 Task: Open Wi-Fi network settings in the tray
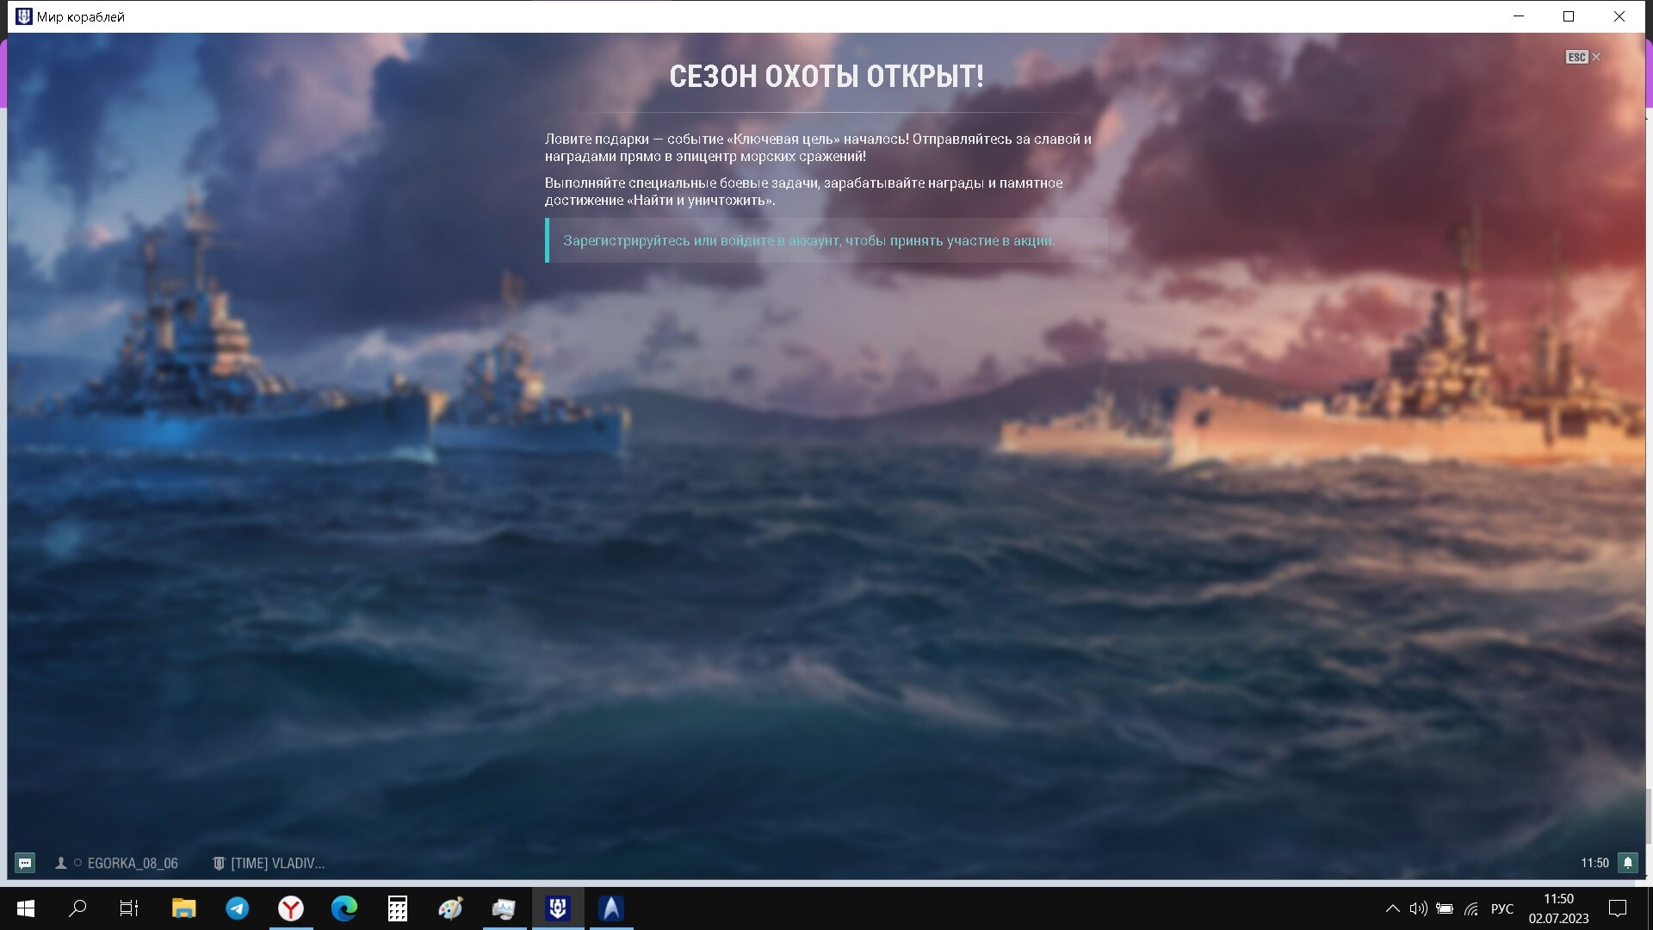click(x=1471, y=908)
